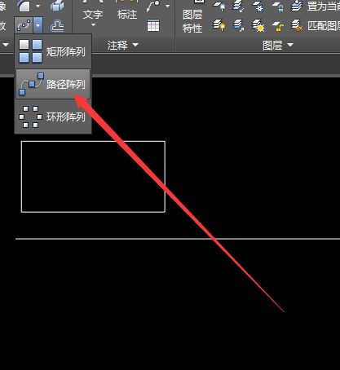Click the layer off (light bulb) icon
The height and width of the screenshot is (370, 340).
219,6
